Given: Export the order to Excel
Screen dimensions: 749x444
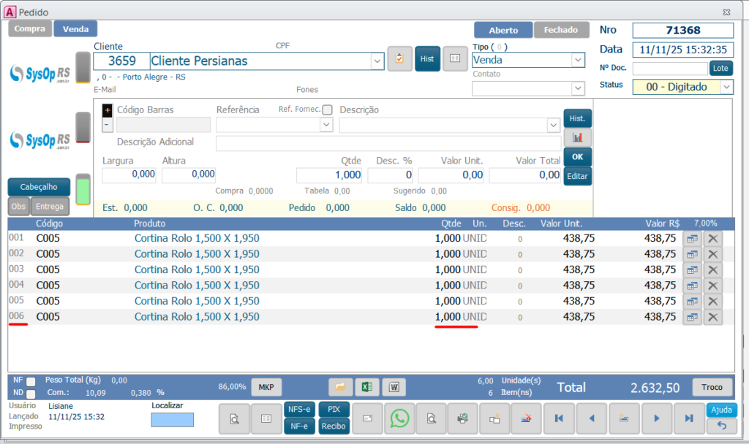Looking at the screenshot, I should point(367,387).
